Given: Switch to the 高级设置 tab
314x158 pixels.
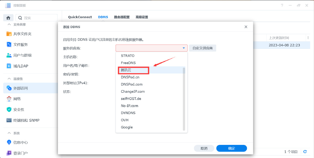Looking at the screenshot, I should (x=142, y=17).
